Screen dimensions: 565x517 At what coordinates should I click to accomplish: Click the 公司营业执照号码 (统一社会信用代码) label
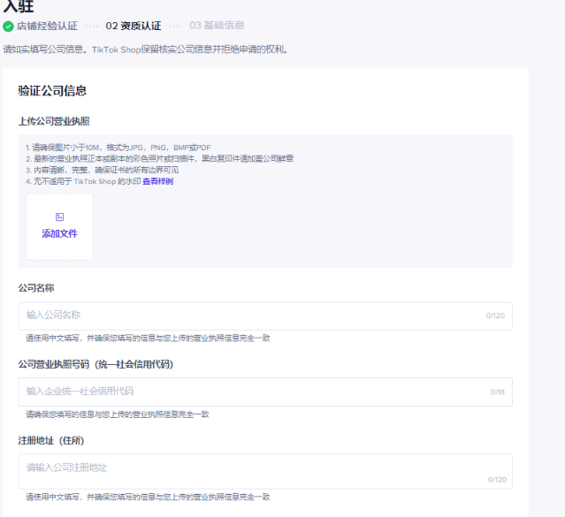click(x=95, y=364)
